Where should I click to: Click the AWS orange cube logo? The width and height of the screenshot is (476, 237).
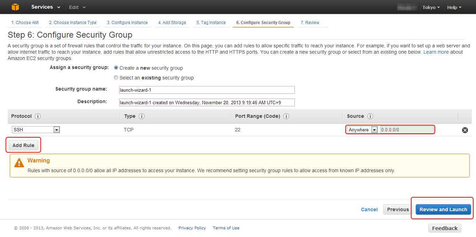coord(15,7)
